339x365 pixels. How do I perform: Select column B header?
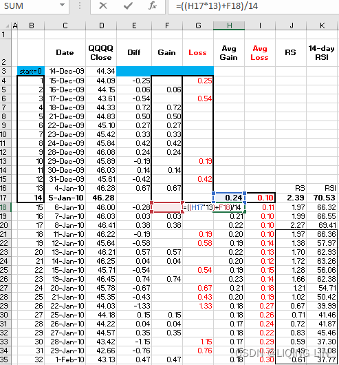pyautogui.click(x=31, y=25)
